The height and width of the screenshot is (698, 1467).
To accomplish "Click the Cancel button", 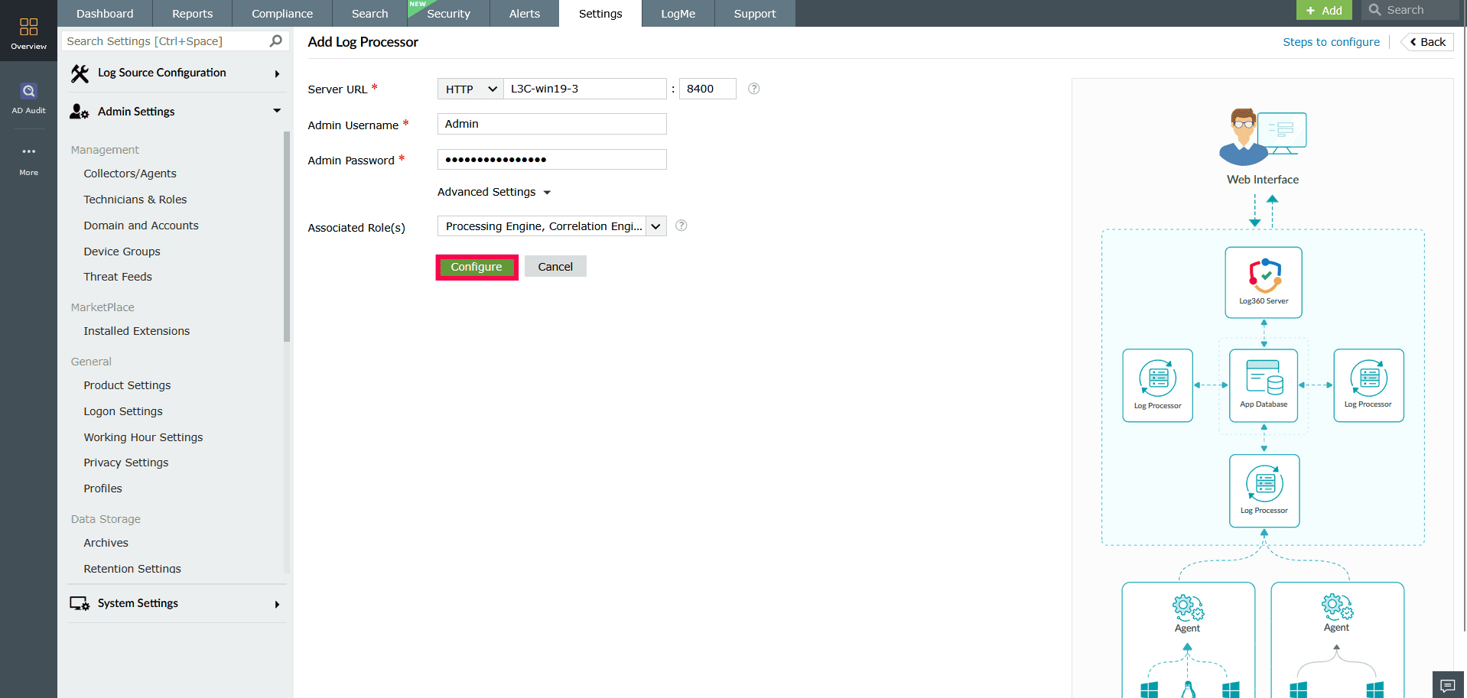I will 555,267.
